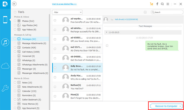Switch to the iTunes music sidebar icon
Viewport: 184px width, 110px height.
[x=5, y=42]
